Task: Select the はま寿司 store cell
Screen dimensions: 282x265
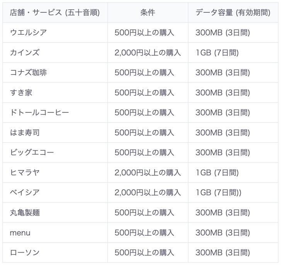Action: [25, 133]
